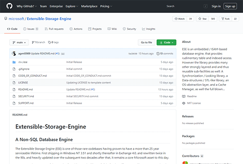Switch to the Wiki tab

coord(112,29)
